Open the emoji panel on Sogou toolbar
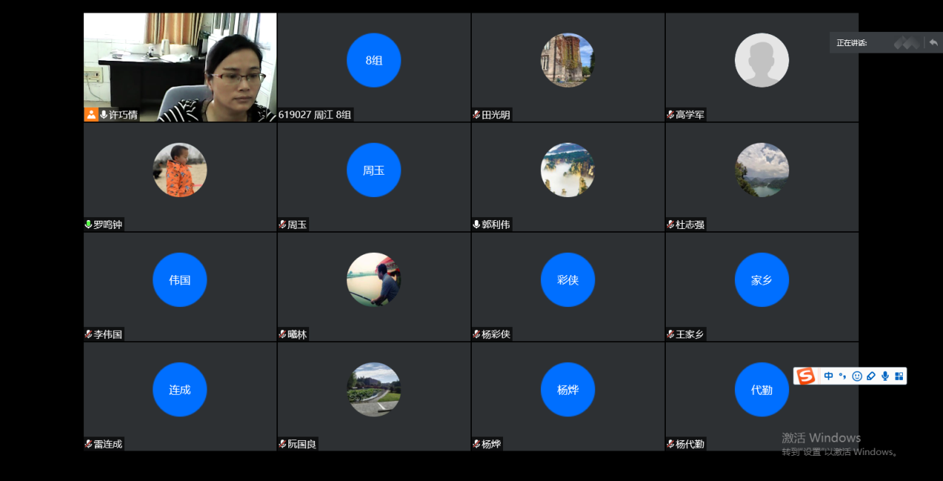Viewport: 943px width, 481px height. pos(857,376)
